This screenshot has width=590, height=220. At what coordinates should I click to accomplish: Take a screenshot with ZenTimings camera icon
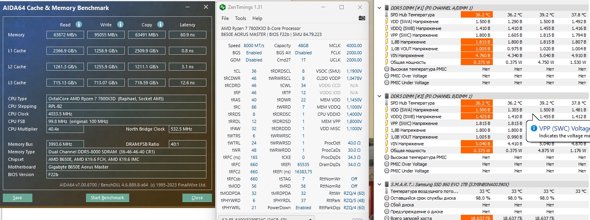362,18
